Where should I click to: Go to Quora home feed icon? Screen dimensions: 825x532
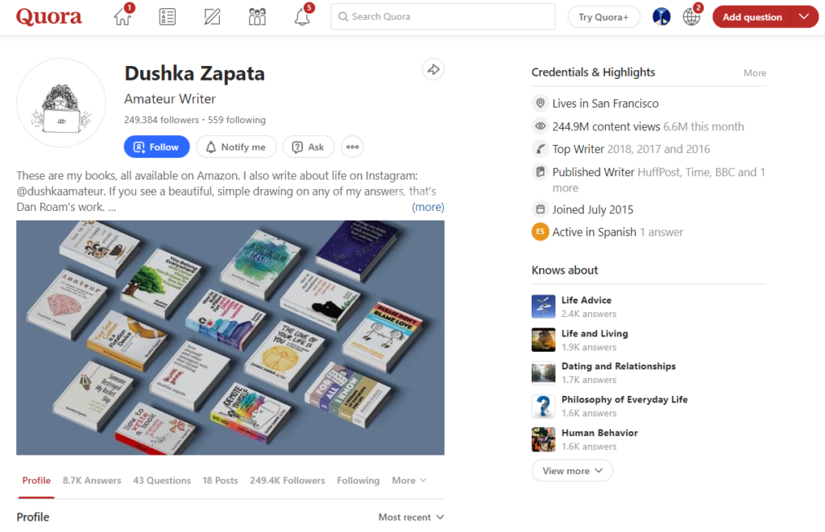(122, 16)
